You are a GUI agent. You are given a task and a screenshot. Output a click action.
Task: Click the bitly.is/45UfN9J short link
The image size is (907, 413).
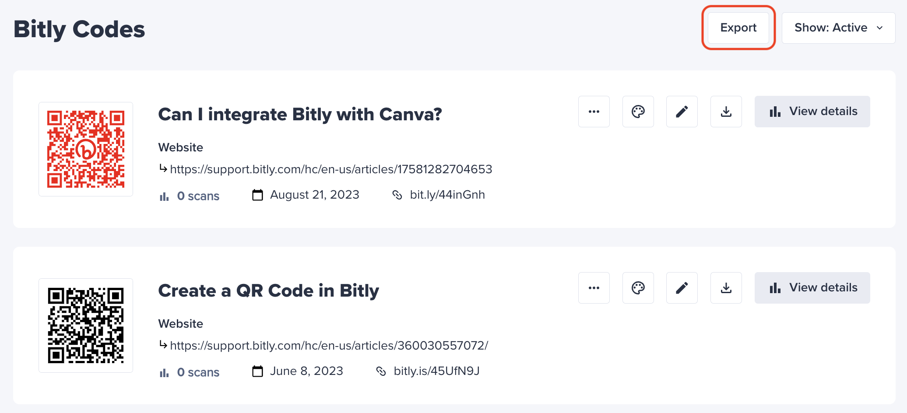pyautogui.click(x=436, y=371)
